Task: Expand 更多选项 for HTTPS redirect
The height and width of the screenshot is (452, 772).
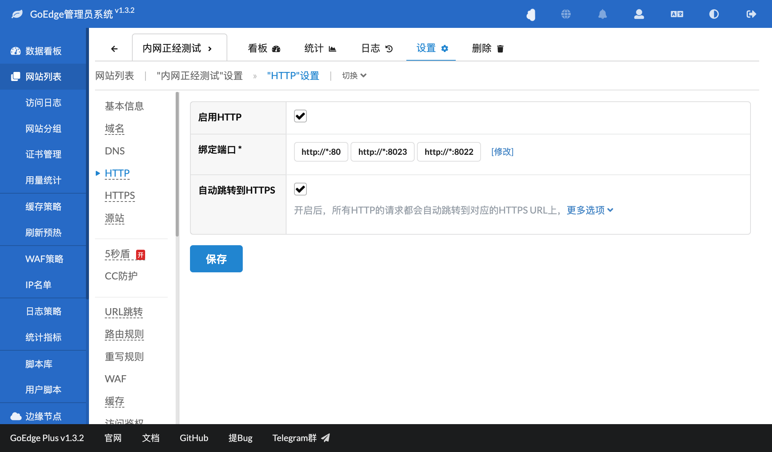Action: pyautogui.click(x=590, y=210)
